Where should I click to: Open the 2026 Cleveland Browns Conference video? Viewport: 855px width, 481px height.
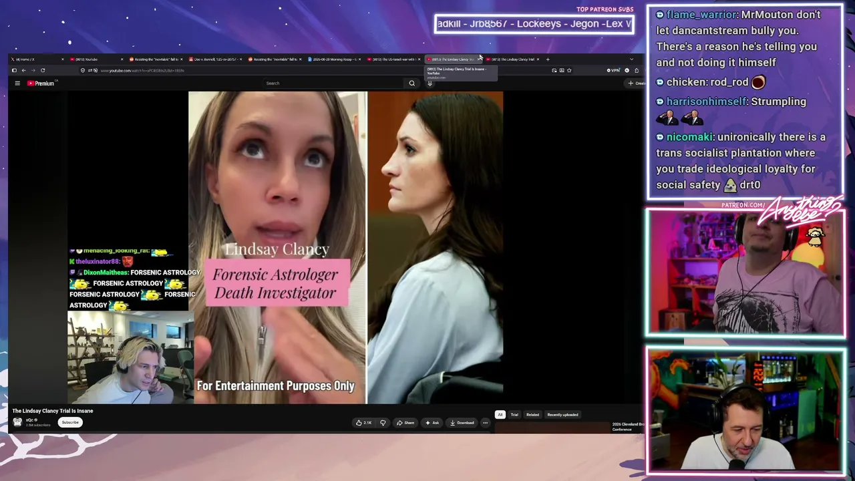628,426
